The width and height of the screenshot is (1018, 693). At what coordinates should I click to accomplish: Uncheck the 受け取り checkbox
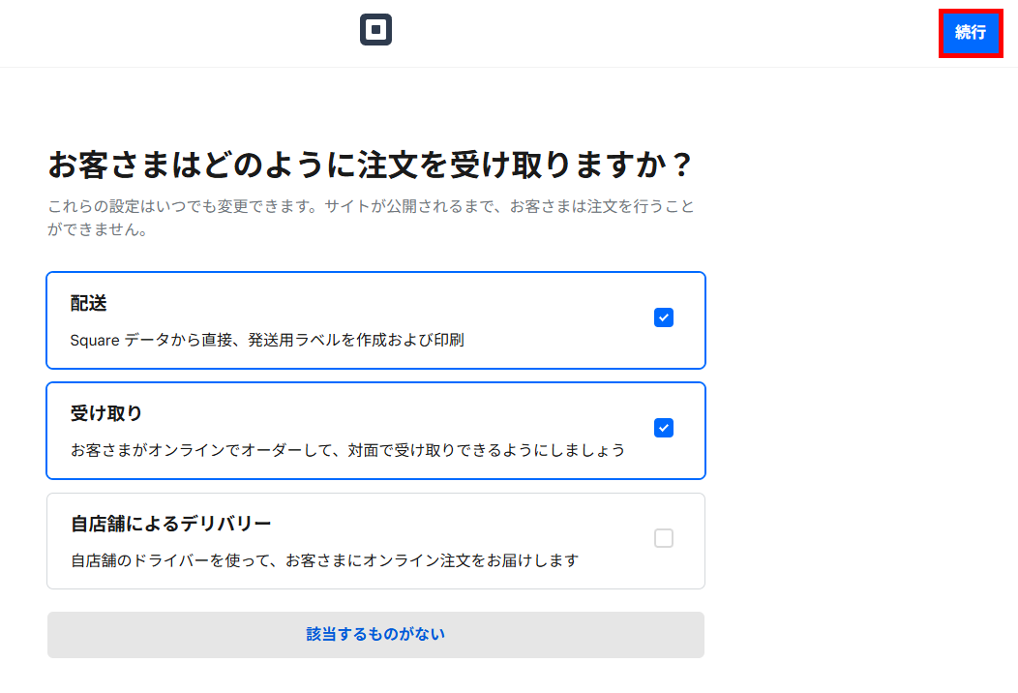tap(664, 428)
